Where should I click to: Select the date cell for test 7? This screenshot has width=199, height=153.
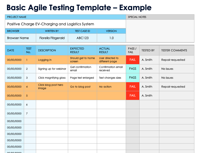pyautogui.click(x=14, y=113)
